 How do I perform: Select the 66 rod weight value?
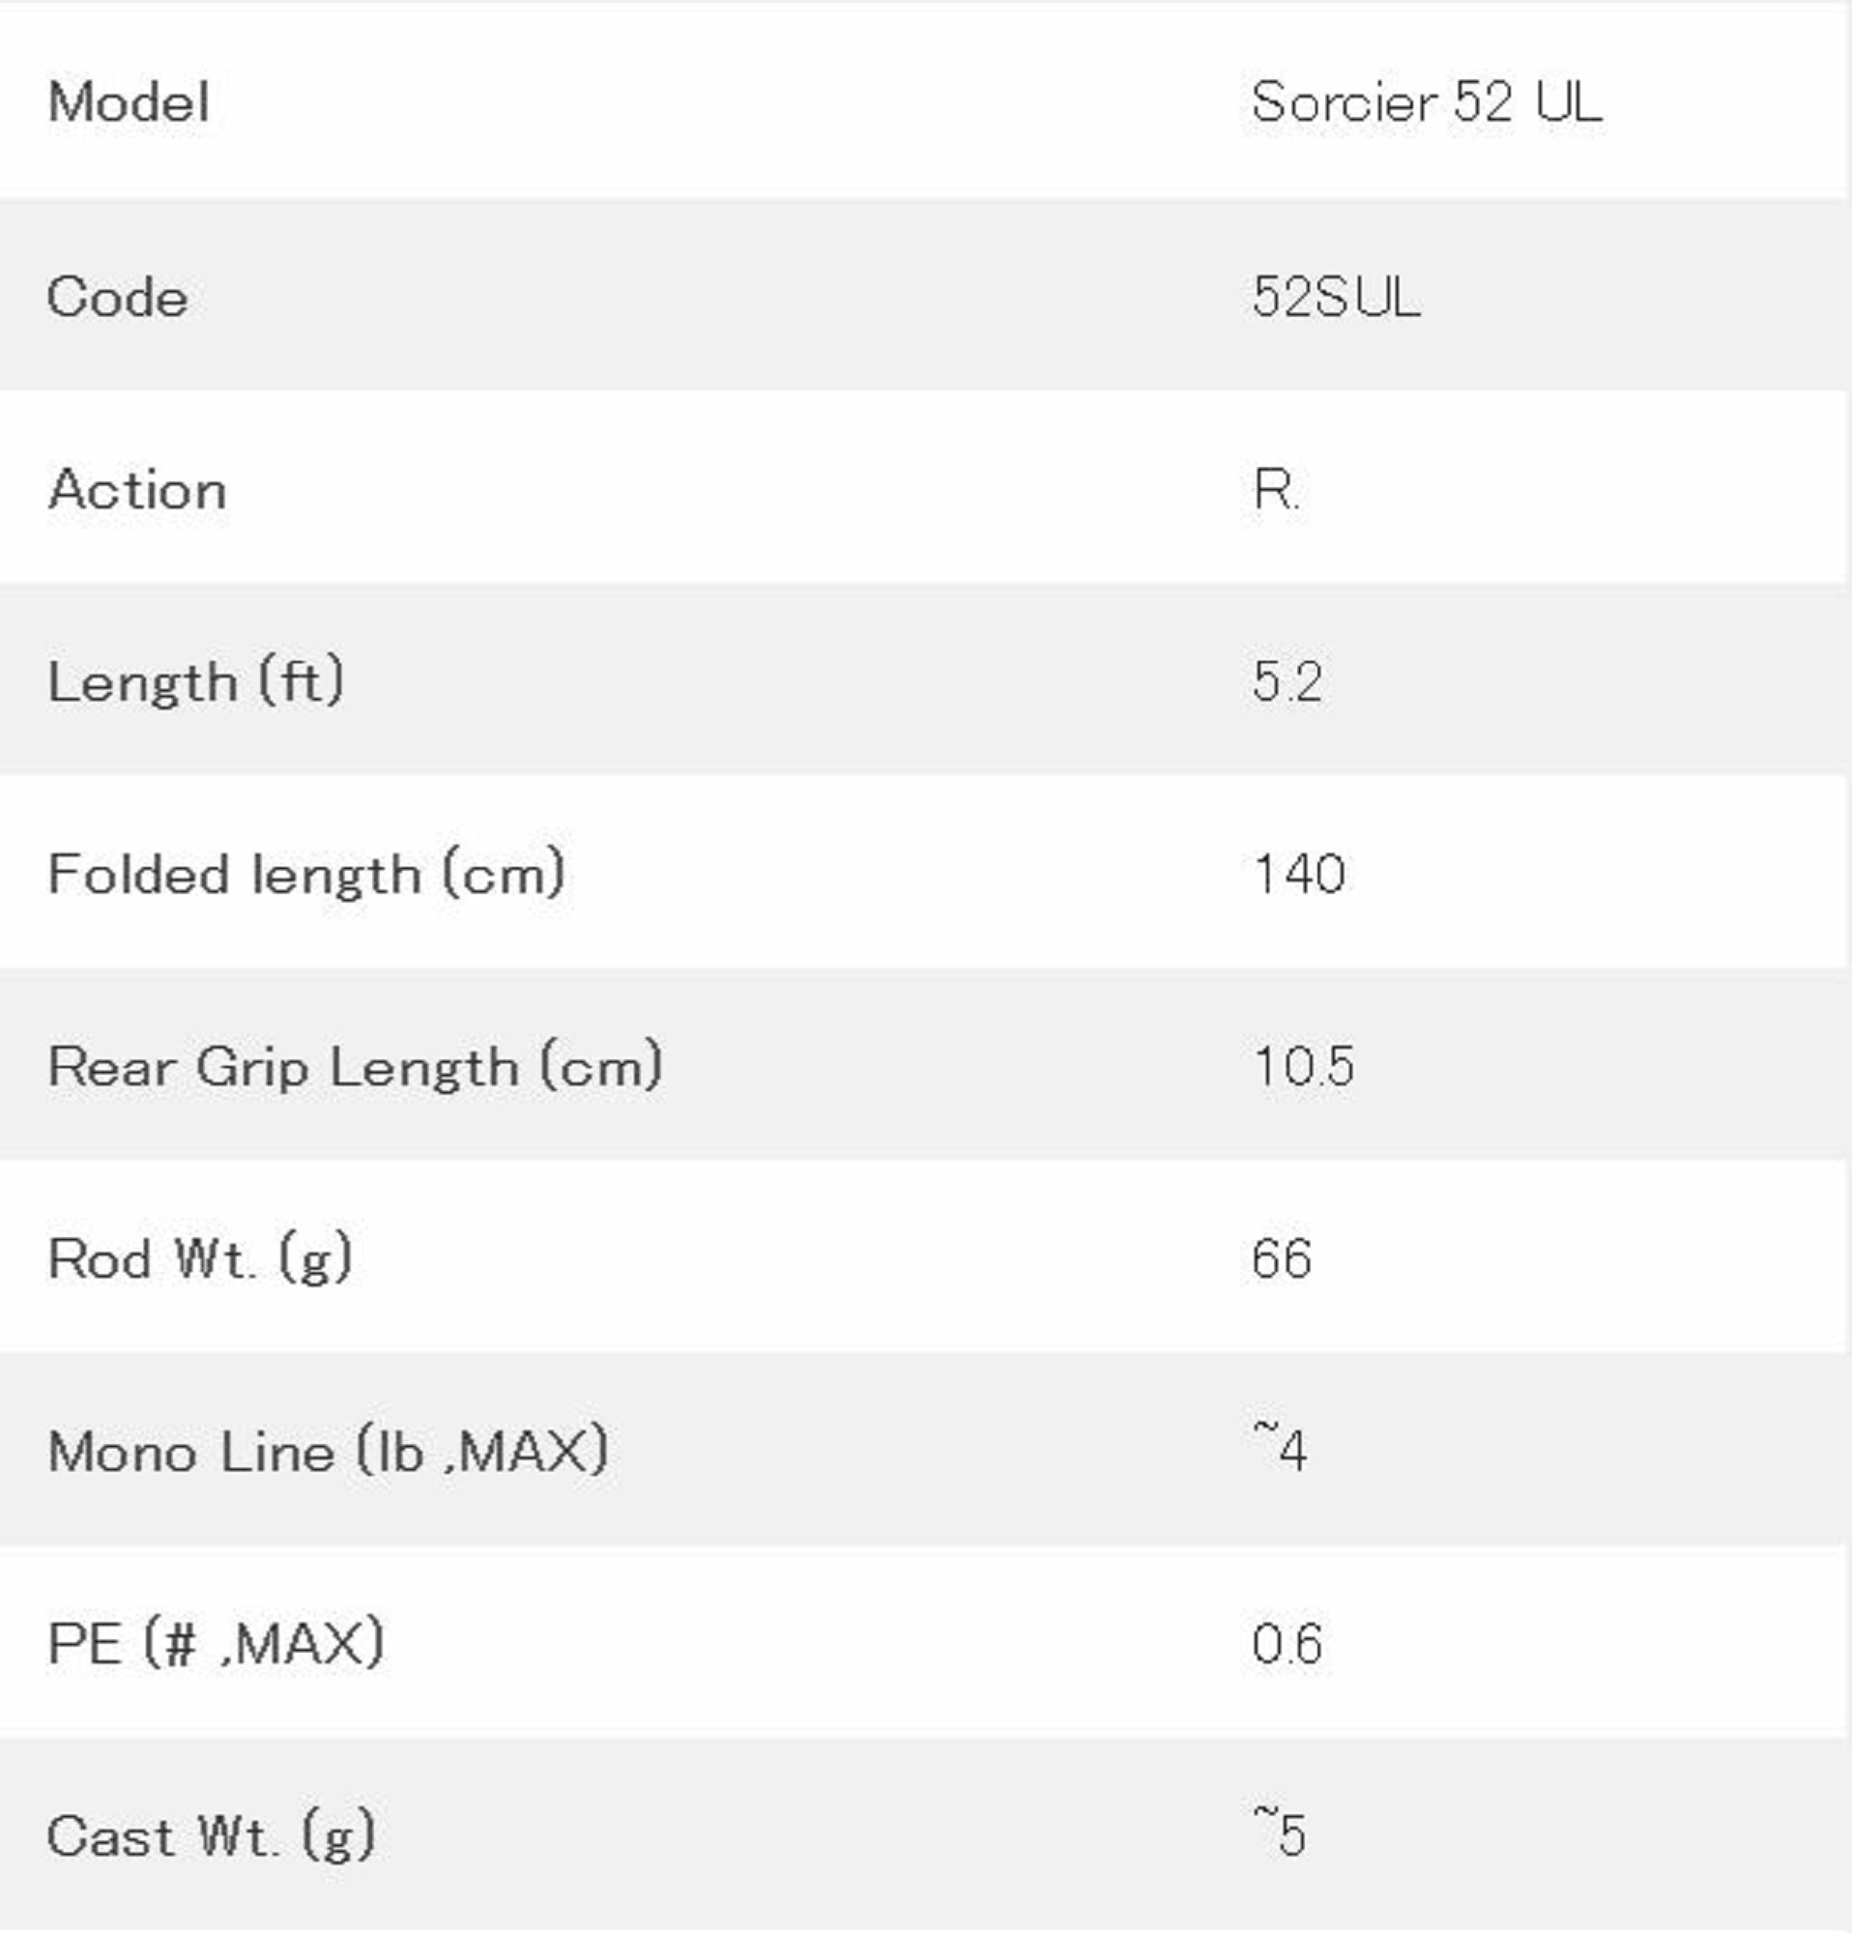click(x=1281, y=1258)
